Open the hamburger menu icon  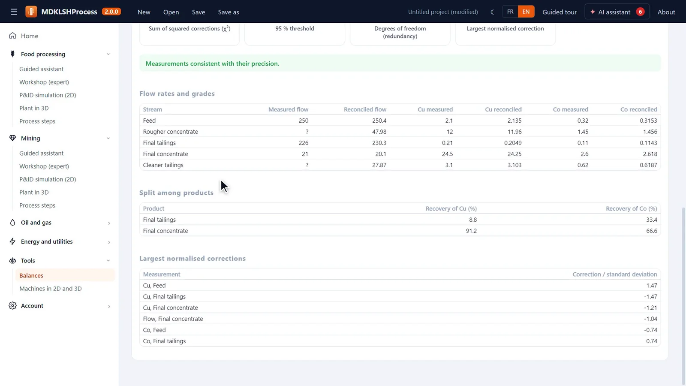point(14,12)
